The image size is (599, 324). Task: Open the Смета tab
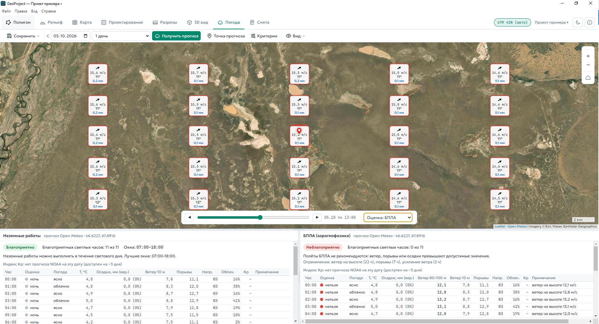click(260, 22)
